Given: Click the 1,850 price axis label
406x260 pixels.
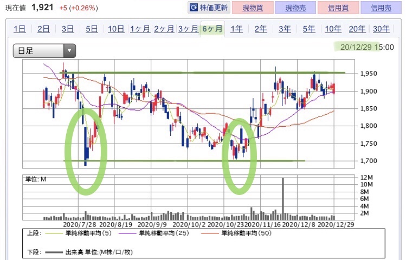Looking at the screenshot, I should click(x=369, y=108).
